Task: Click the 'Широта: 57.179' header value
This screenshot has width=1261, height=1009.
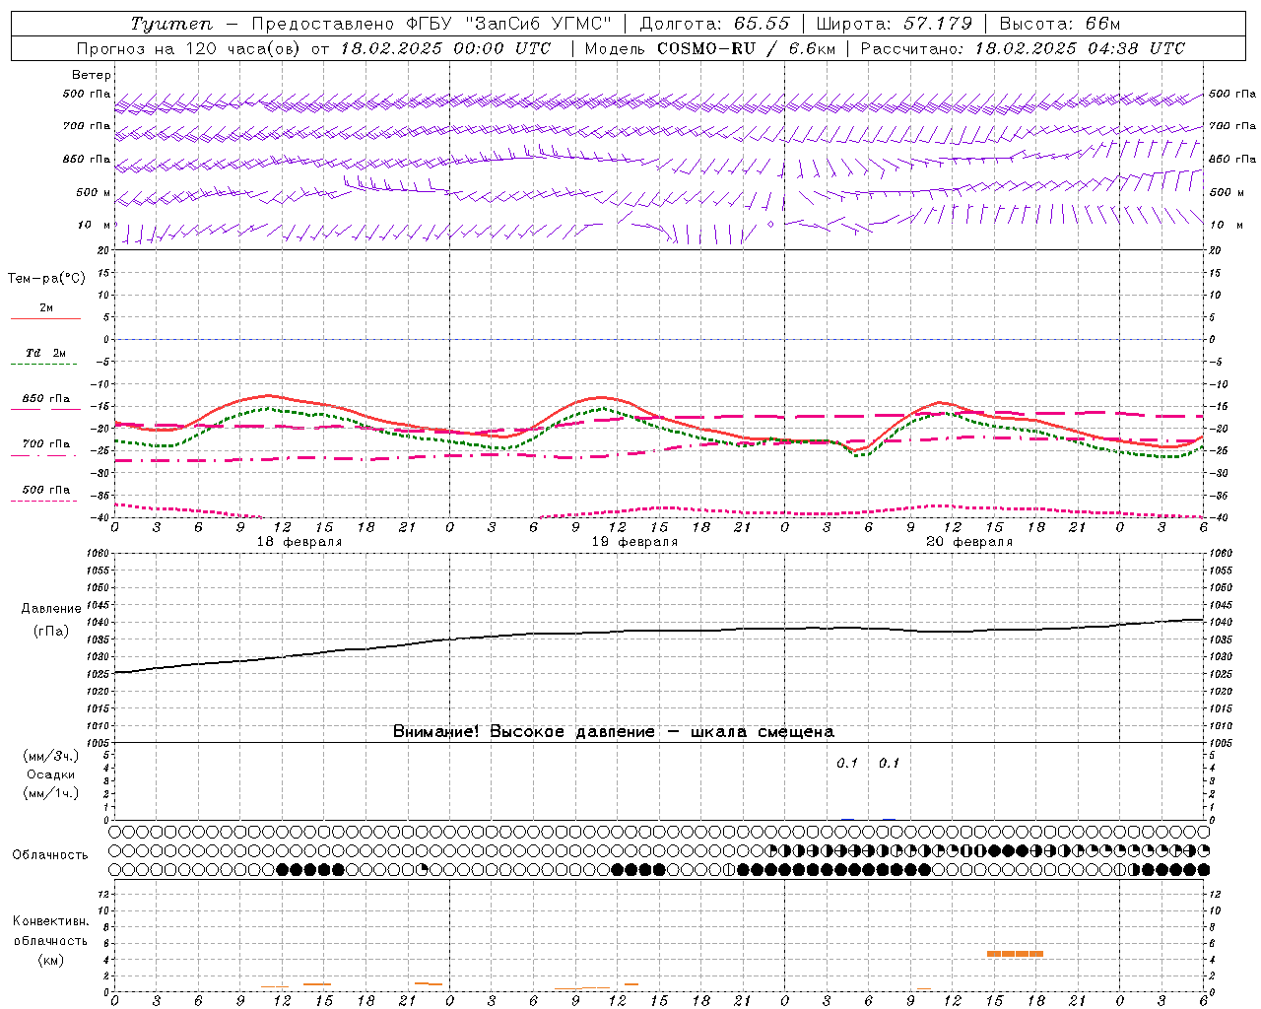Action: pos(895,24)
